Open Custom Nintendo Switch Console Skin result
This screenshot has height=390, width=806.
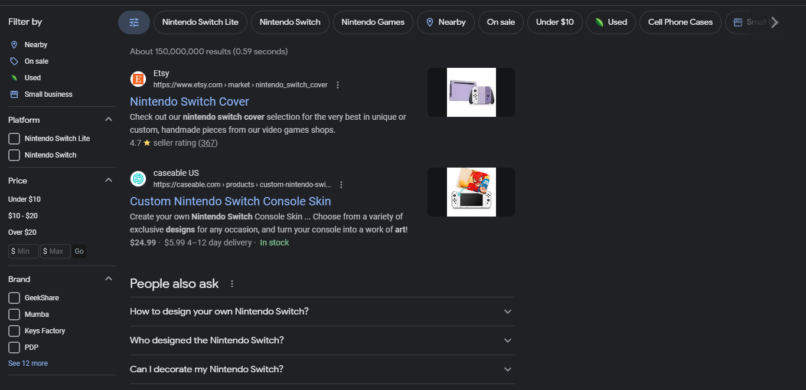coord(230,201)
